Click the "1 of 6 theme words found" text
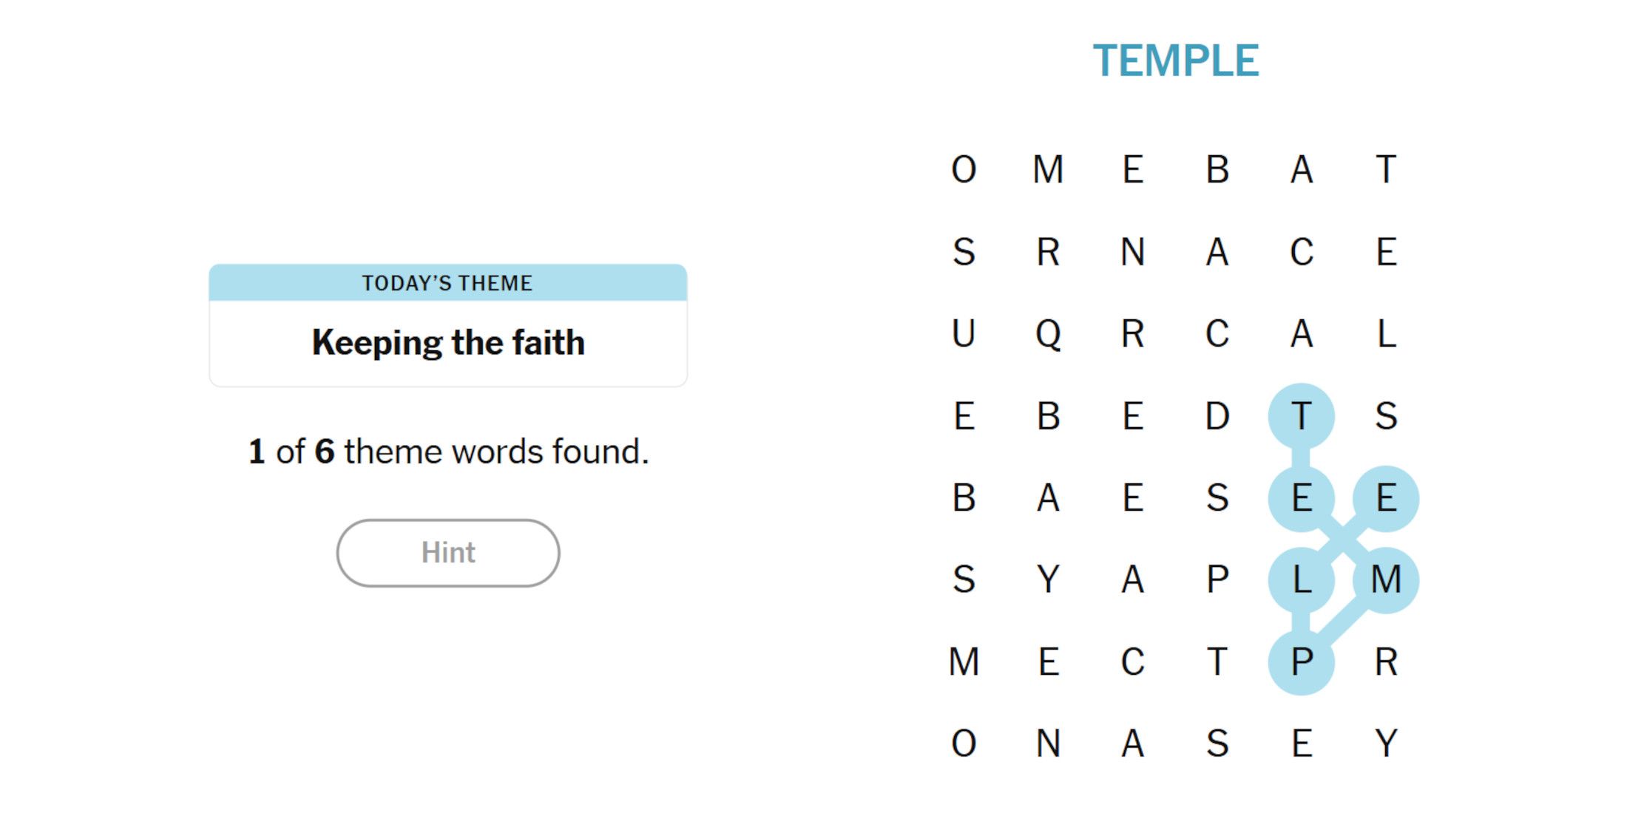Viewport: 1627px width, 813px height. pyautogui.click(x=448, y=452)
